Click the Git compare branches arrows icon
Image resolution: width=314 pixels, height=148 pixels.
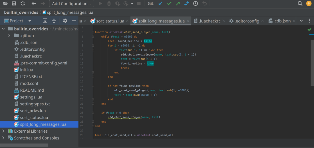(187, 3)
